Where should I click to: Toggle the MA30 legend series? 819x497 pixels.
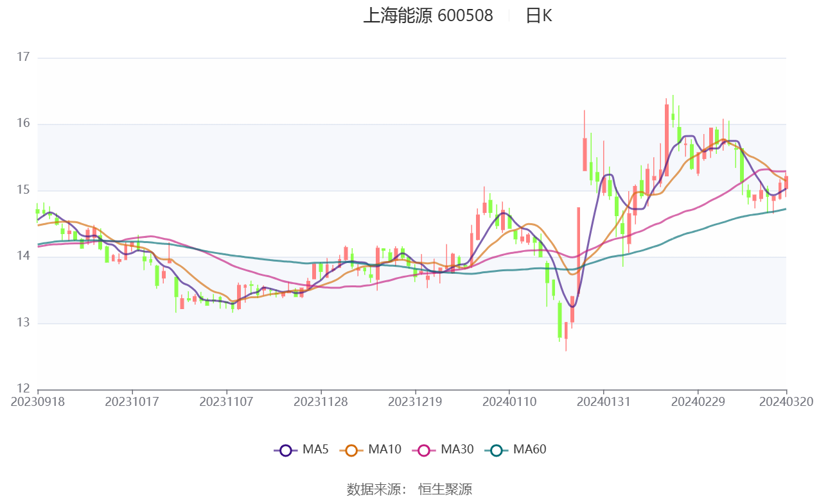pos(443,450)
